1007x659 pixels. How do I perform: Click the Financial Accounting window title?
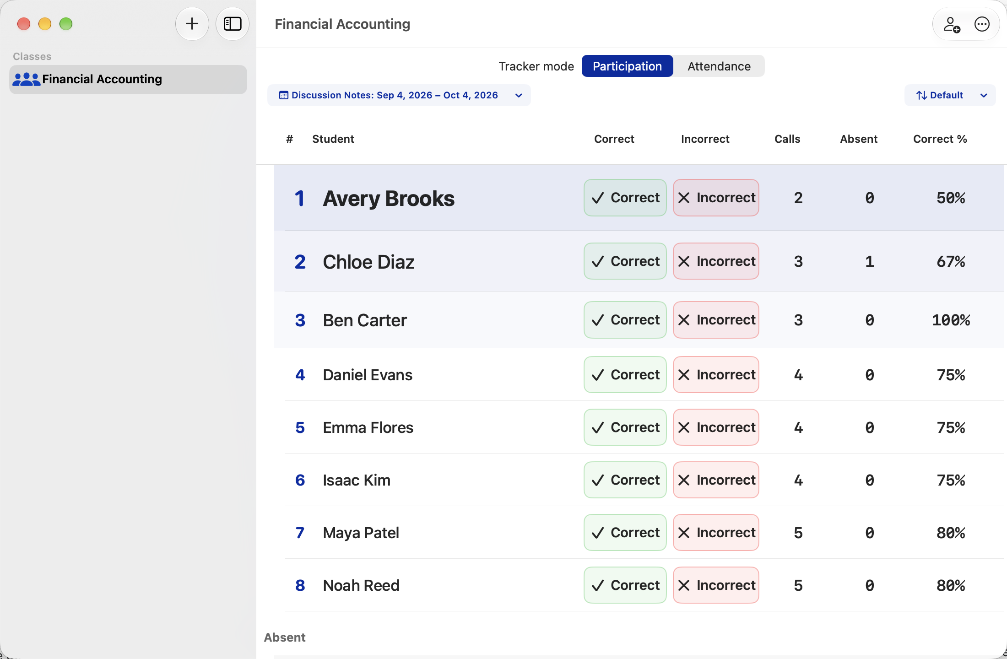[x=342, y=24]
